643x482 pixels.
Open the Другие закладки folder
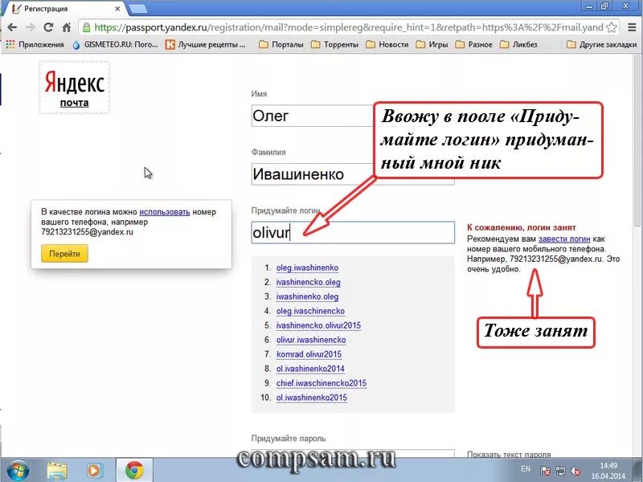(x=601, y=44)
